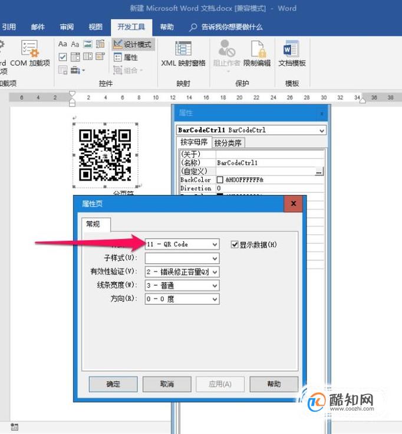Open legacy tools toolbox dropdown
402x434 pixels.
click(78, 70)
